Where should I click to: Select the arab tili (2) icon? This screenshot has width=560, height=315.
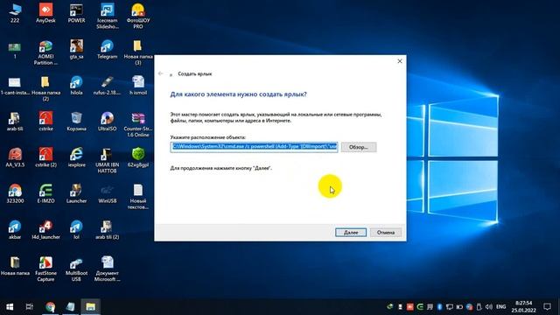tap(107, 230)
